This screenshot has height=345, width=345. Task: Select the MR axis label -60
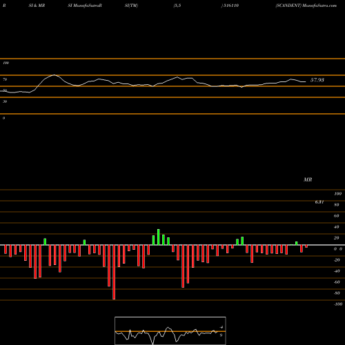337,282
